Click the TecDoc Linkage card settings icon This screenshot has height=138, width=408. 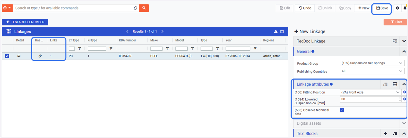pyautogui.click(x=395, y=41)
